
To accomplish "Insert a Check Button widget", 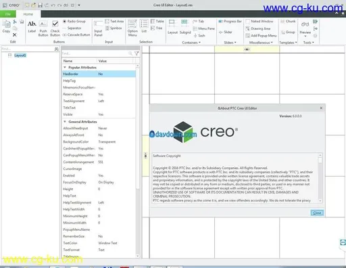I will (x=55, y=28).
